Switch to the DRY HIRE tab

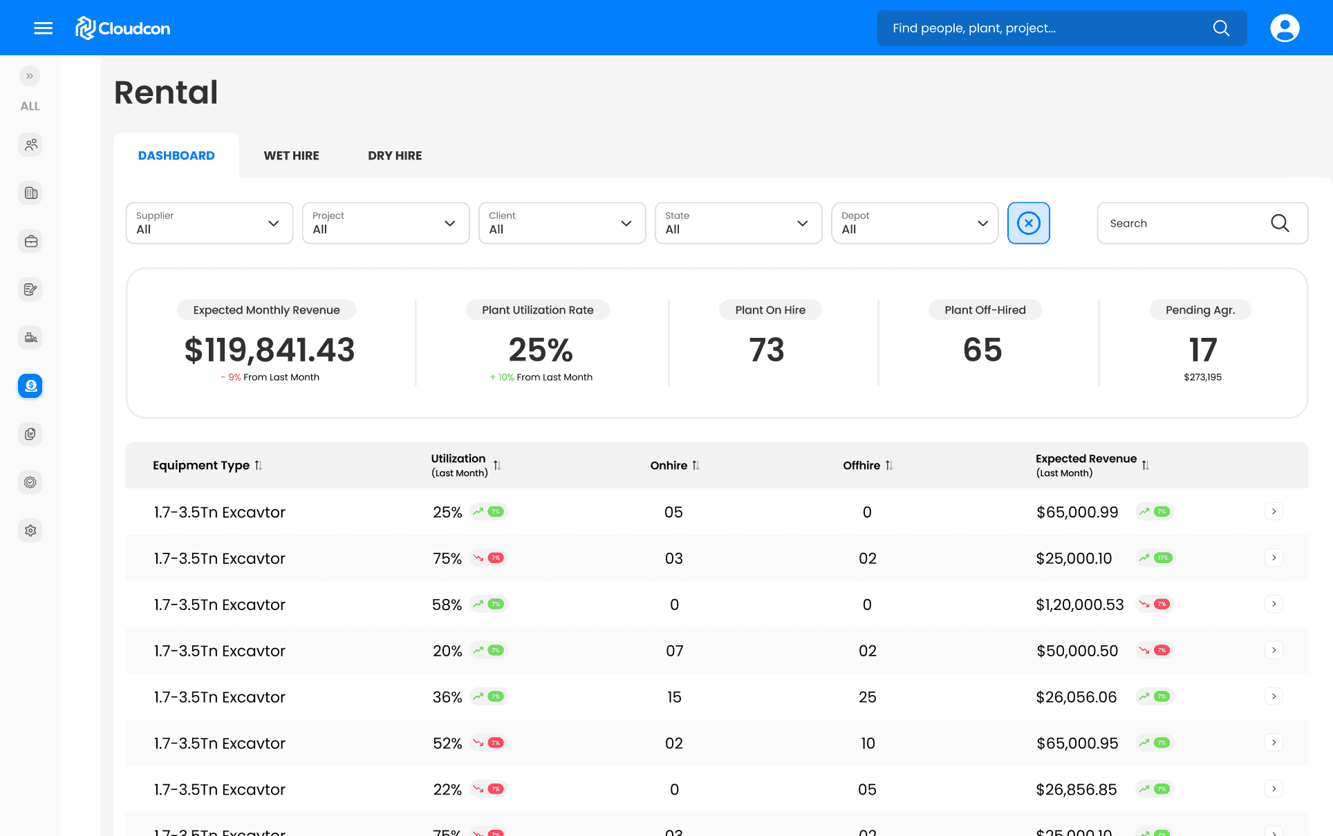point(395,156)
